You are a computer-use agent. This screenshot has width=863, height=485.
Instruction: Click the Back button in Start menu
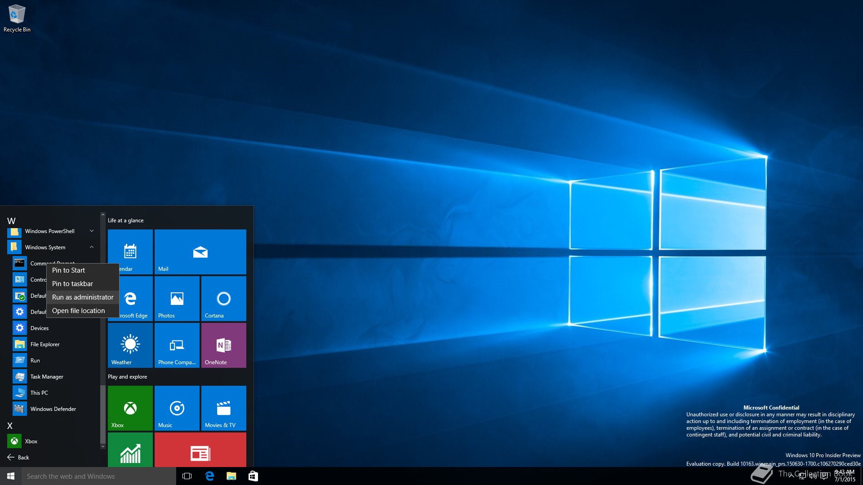(x=18, y=458)
